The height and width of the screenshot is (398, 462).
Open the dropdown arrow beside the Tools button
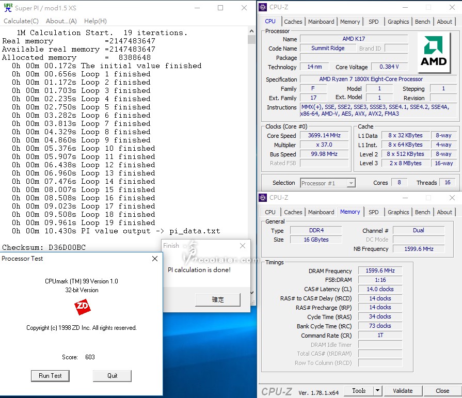(x=378, y=391)
